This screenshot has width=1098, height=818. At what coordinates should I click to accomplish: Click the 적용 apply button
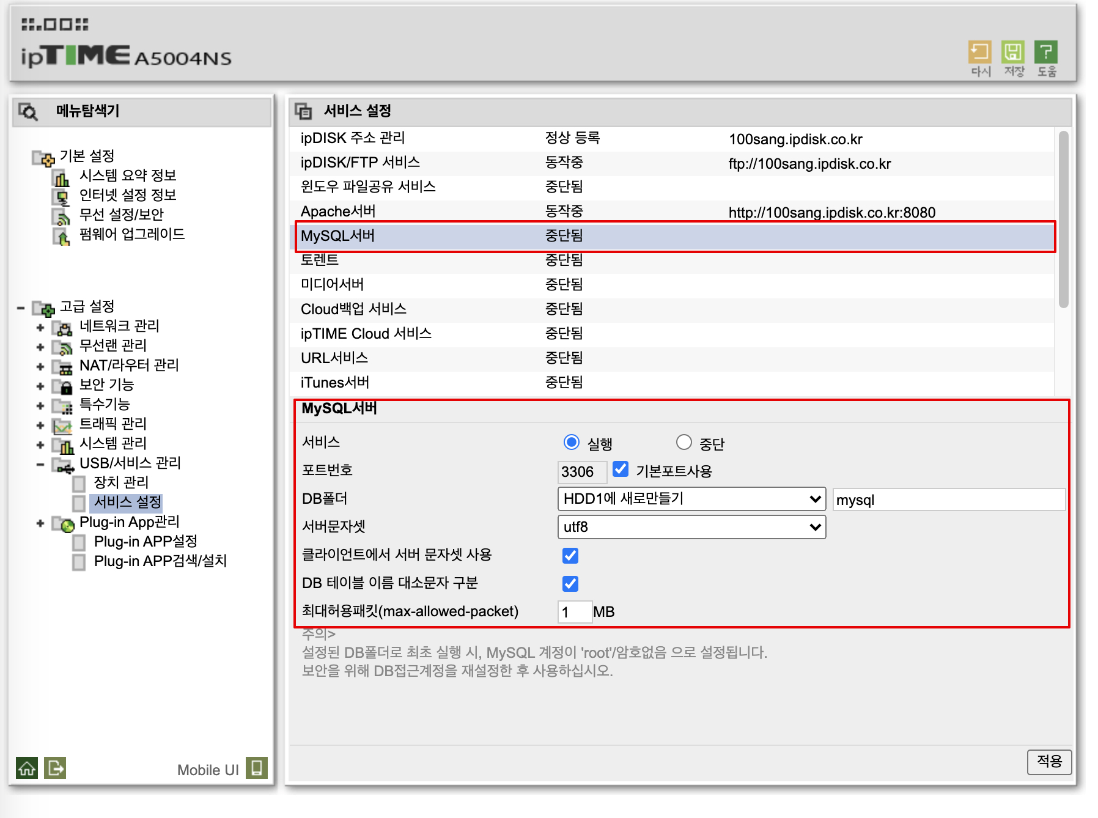pos(1049,762)
